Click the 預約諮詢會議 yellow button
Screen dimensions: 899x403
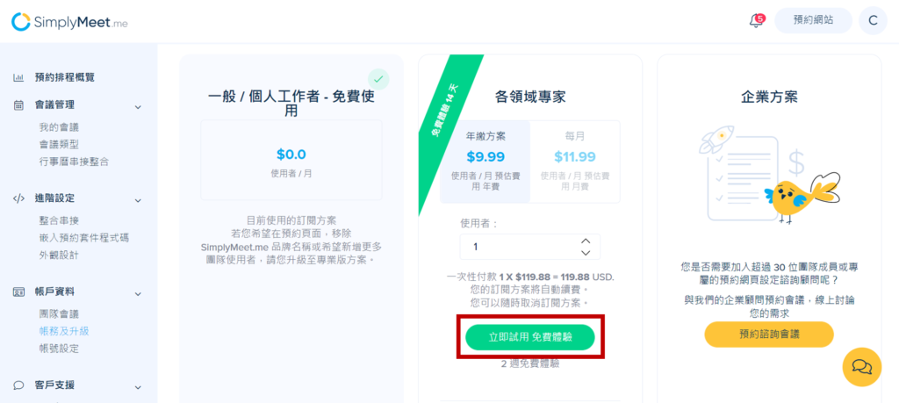tap(769, 335)
